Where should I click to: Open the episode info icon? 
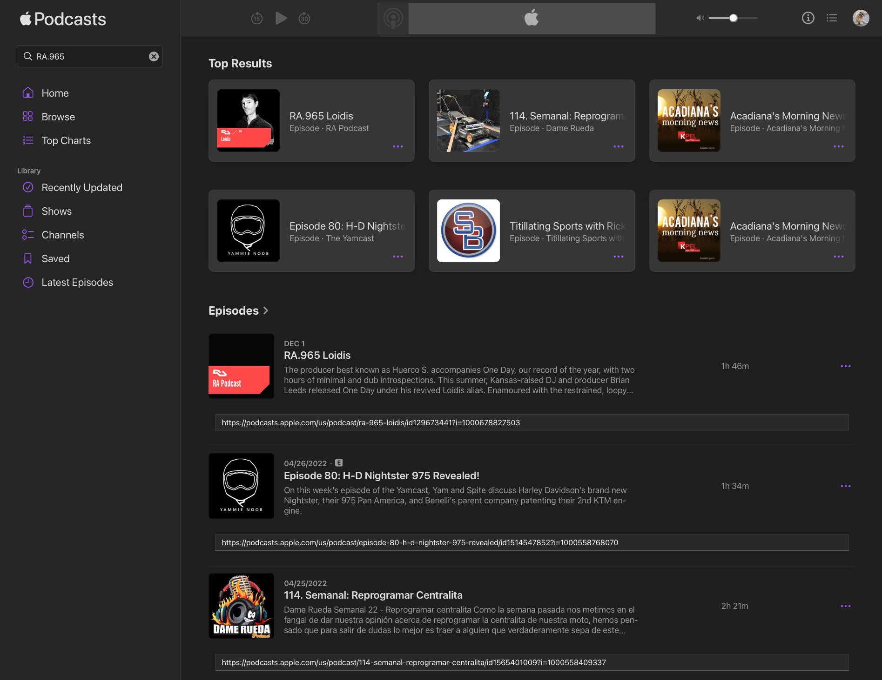(x=808, y=18)
